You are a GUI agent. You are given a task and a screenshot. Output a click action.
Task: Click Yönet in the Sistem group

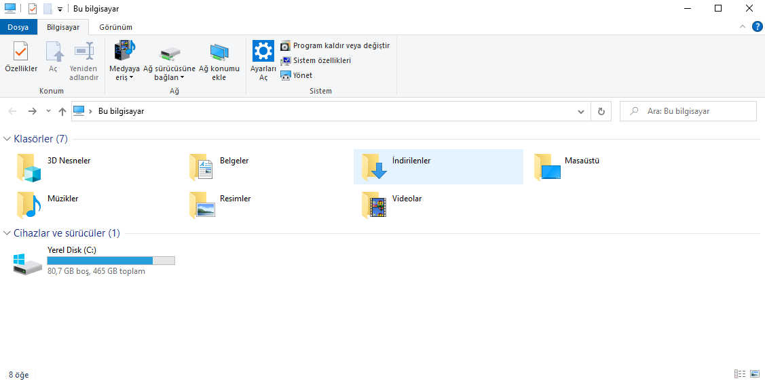click(x=296, y=75)
